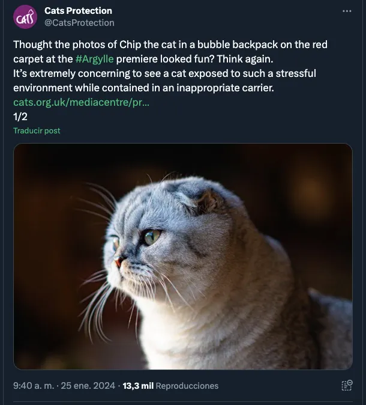
Task: Follow the cats.org.uk/mediacentre link
Action: click(81, 103)
